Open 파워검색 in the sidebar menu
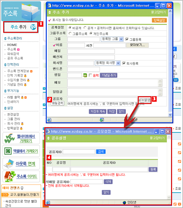183x208 pixels. pyautogui.click(x=13, y=54)
